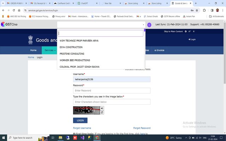Open the Extract Emails bookmark
226x141 pixels.
point(151,17)
